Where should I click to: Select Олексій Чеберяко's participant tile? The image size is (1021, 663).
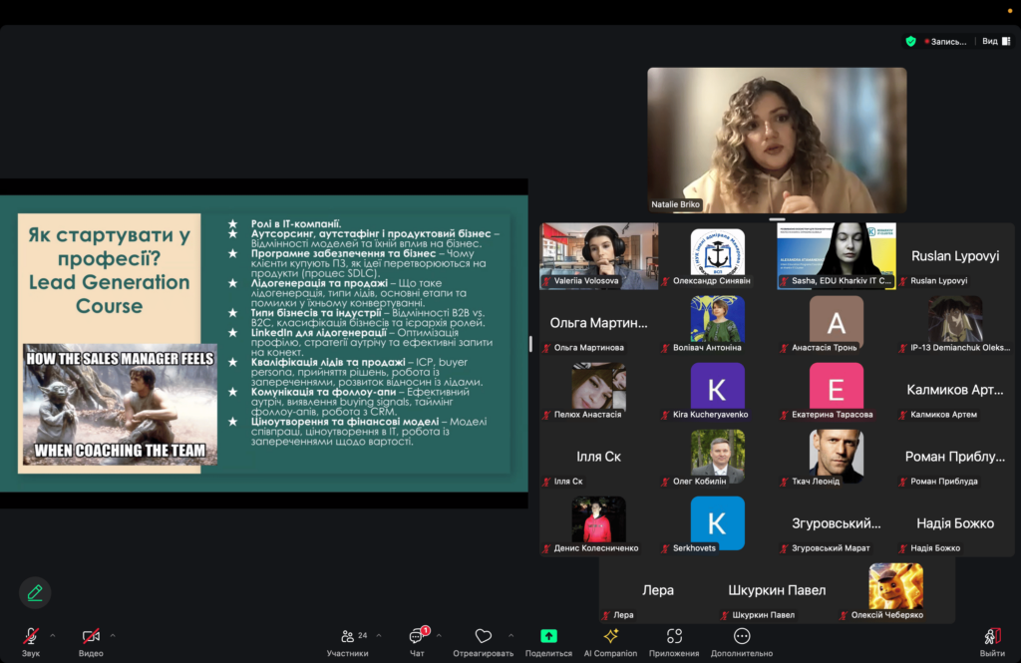[x=896, y=590]
